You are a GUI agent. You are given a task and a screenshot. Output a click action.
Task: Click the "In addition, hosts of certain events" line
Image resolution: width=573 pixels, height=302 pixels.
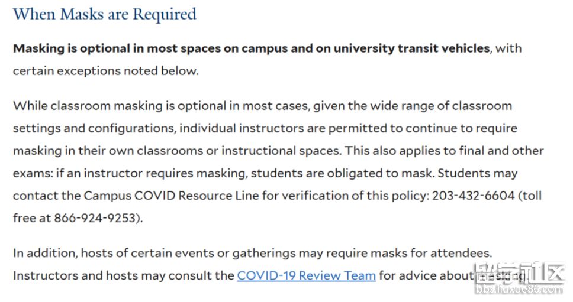(118, 253)
